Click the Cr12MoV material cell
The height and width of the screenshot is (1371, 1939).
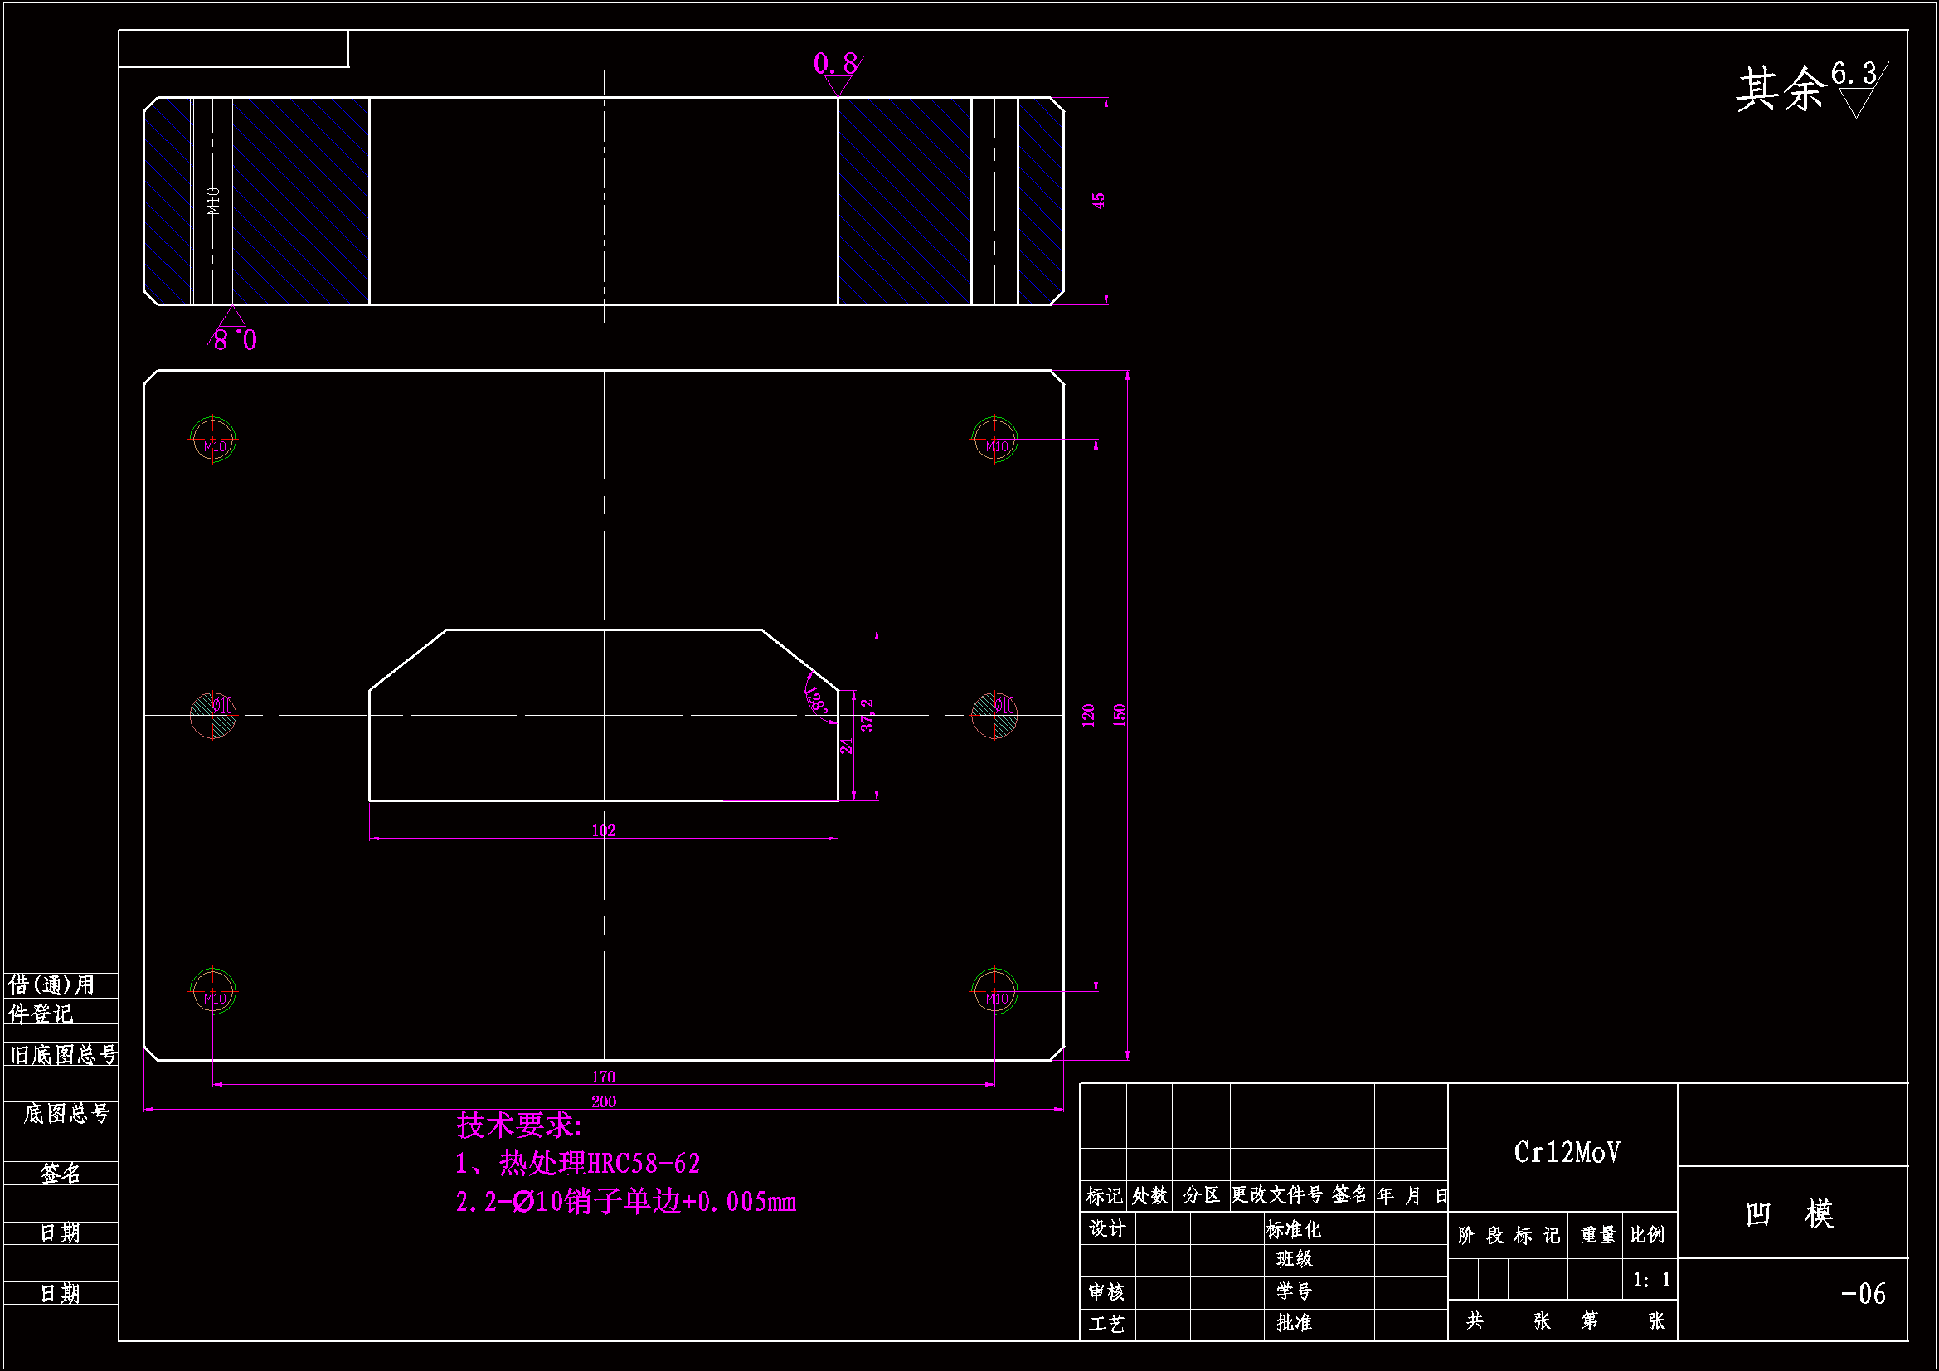pyautogui.click(x=1567, y=1152)
